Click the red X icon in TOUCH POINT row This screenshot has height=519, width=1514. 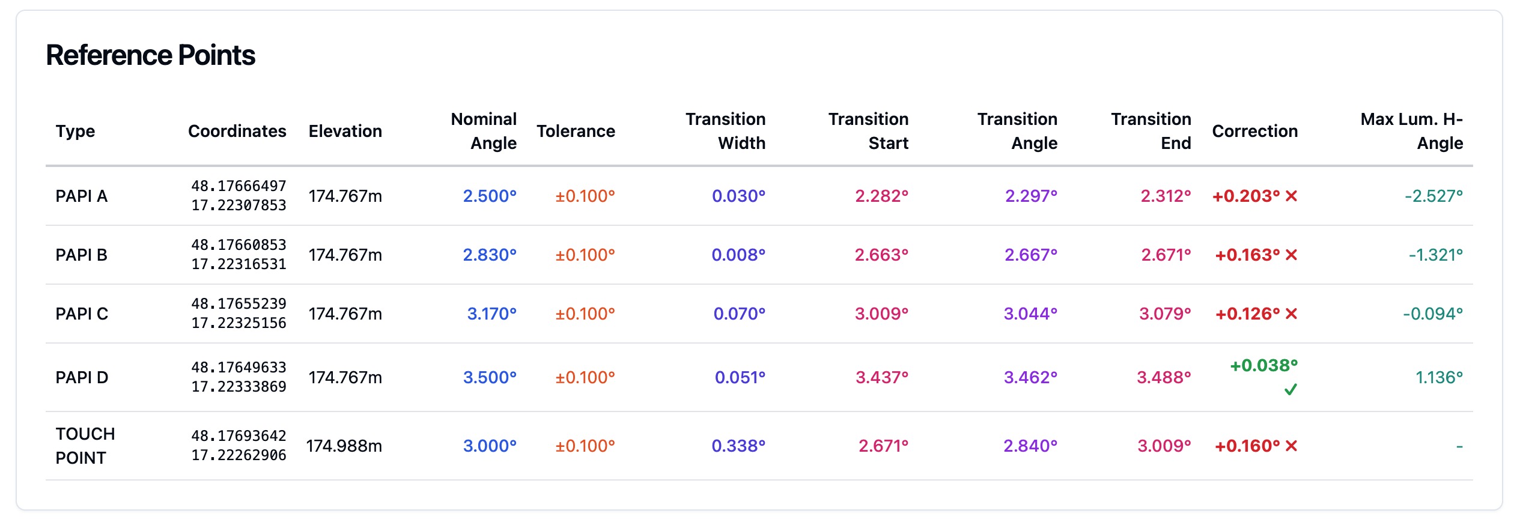1291,446
